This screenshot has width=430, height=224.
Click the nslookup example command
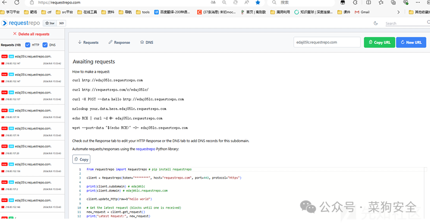tap(119, 109)
